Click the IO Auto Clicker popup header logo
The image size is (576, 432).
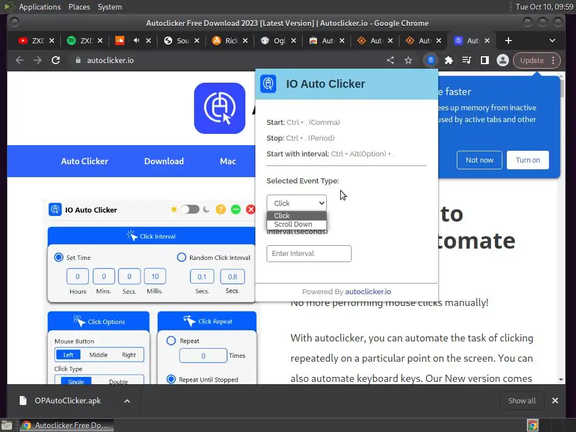coord(268,84)
